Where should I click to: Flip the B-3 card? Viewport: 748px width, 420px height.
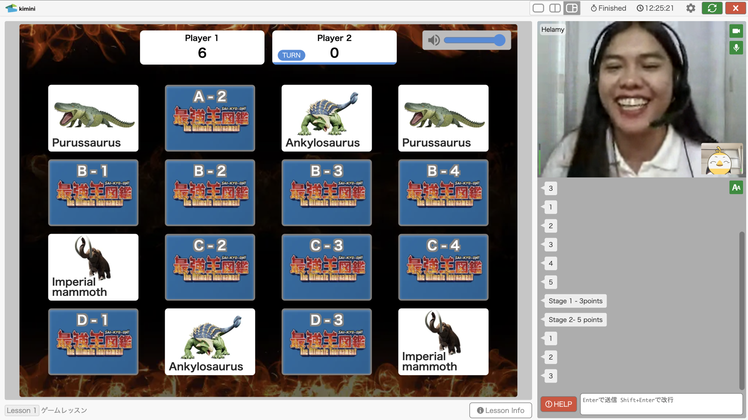(x=327, y=193)
